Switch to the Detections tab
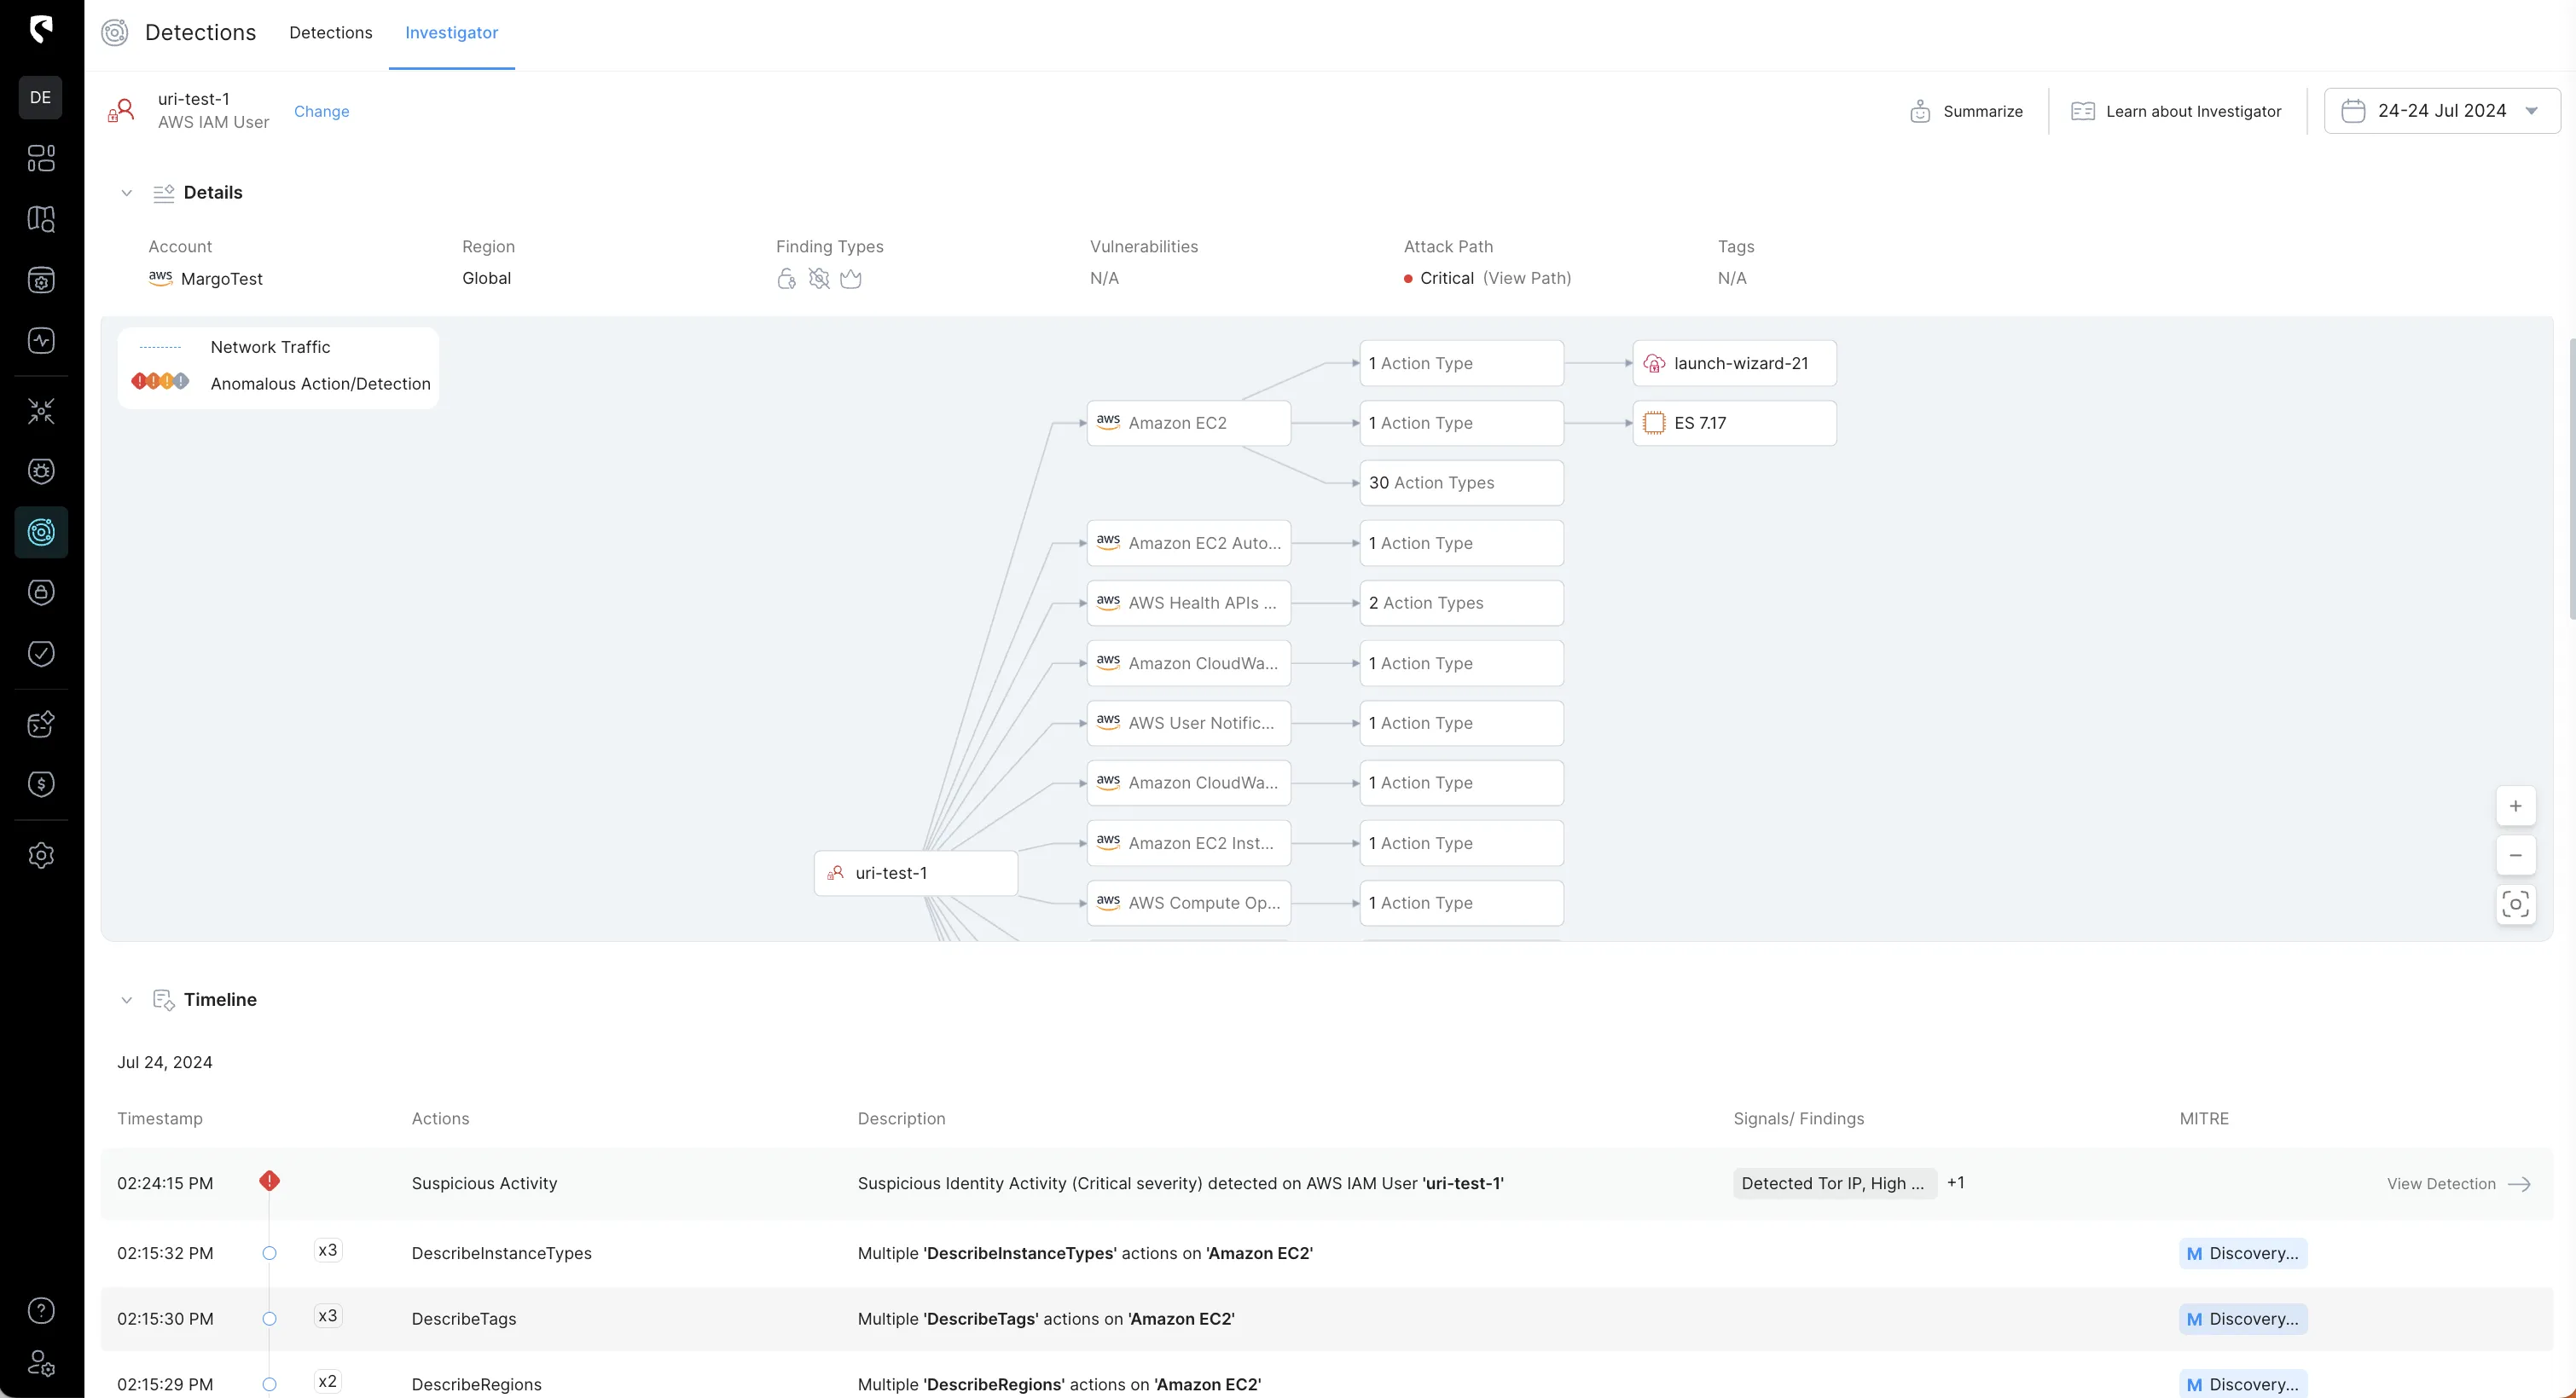Viewport: 2576px width, 1398px height. tap(331, 33)
